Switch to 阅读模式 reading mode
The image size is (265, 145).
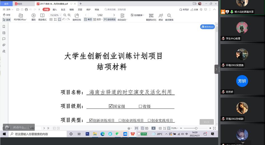(x=42, y=17)
